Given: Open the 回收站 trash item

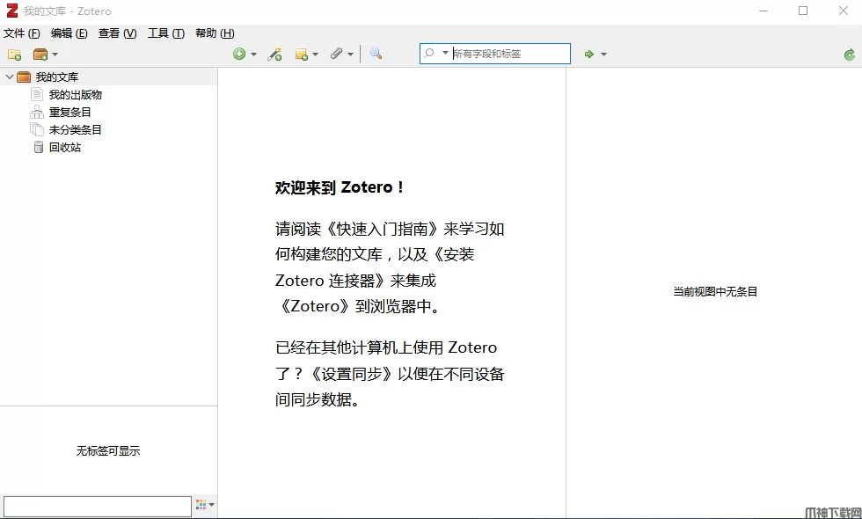Looking at the screenshot, I should 64,148.
